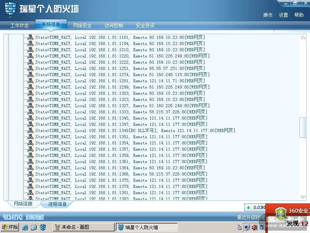The height and width of the screenshot is (233, 310).
Task: Click connection icon for port 1349 BO DLL木马 row
Action: tap(31, 130)
